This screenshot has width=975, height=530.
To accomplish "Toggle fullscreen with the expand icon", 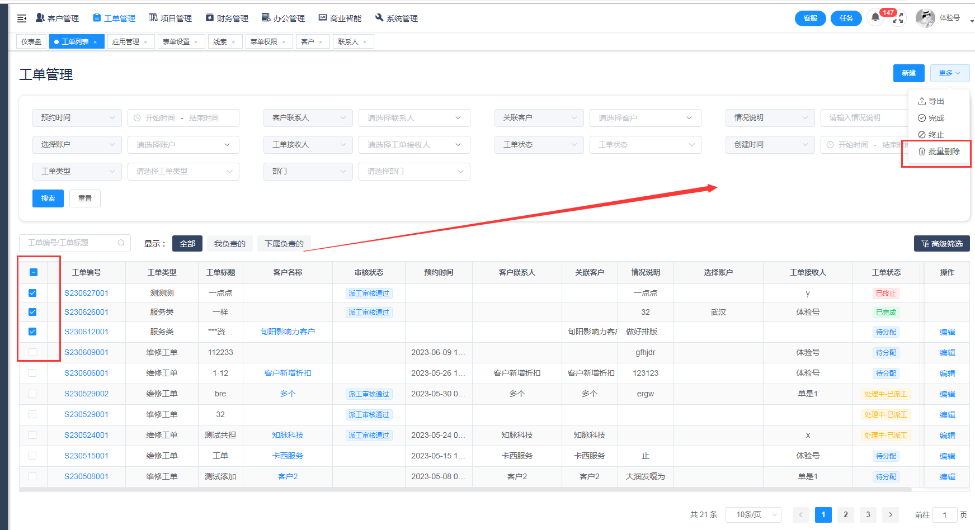I will 898,18.
